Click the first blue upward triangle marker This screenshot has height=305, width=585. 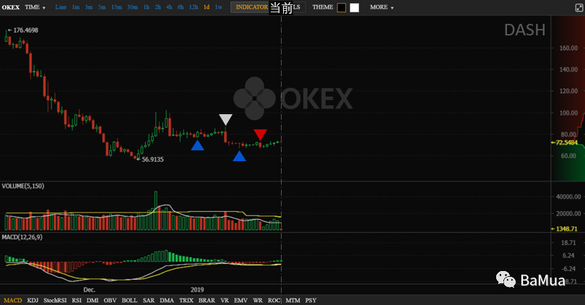(197, 145)
